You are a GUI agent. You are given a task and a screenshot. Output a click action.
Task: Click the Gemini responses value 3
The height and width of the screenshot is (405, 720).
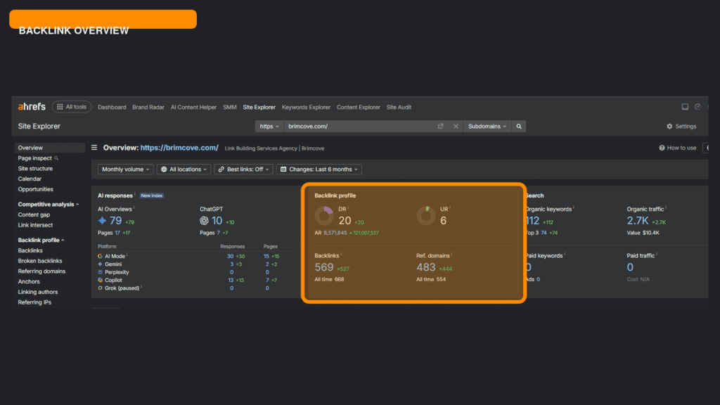[x=231, y=264]
